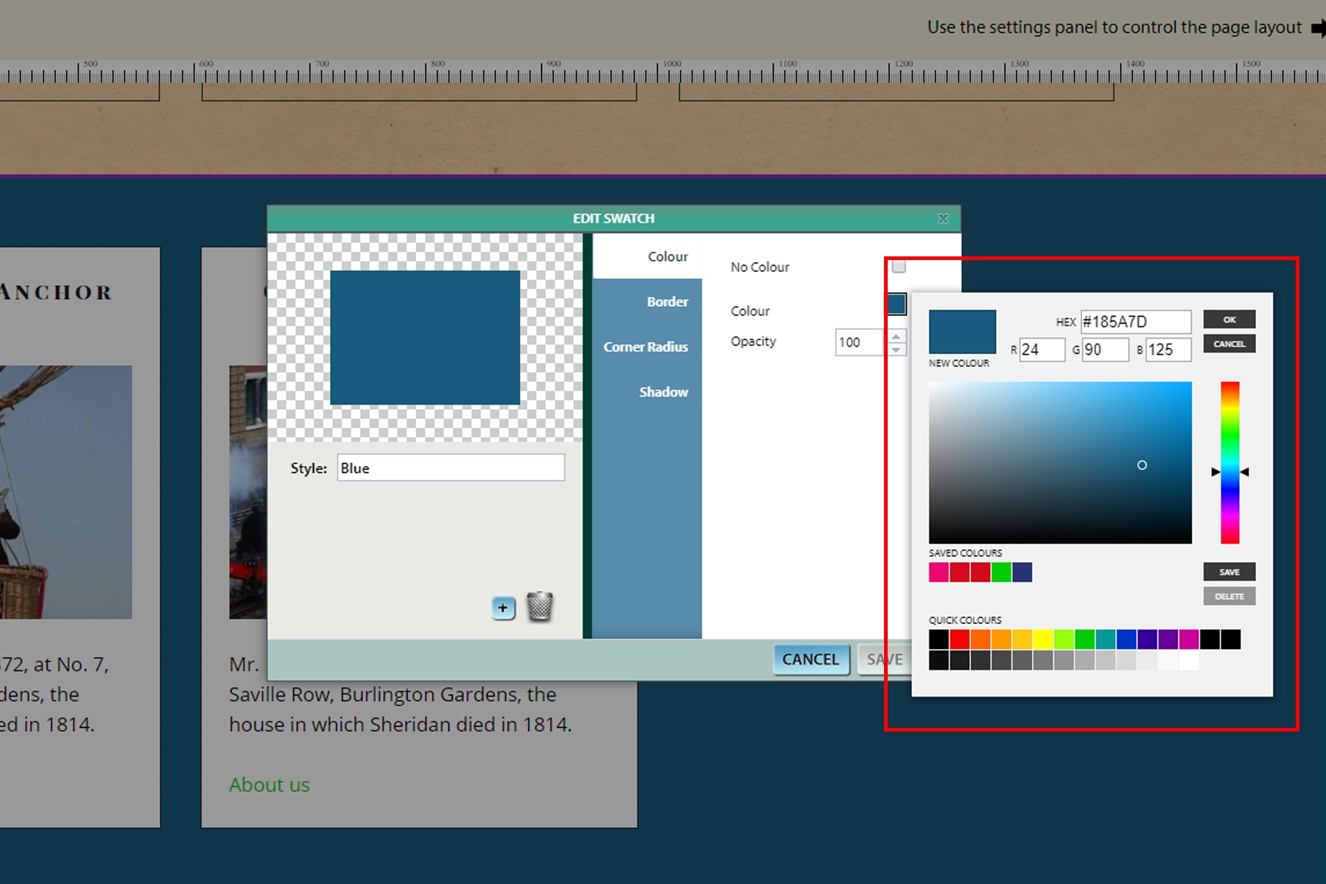Image resolution: width=1326 pixels, height=884 pixels.
Task: Cancel the Edit Swatch dialog
Action: click(810, 659)
